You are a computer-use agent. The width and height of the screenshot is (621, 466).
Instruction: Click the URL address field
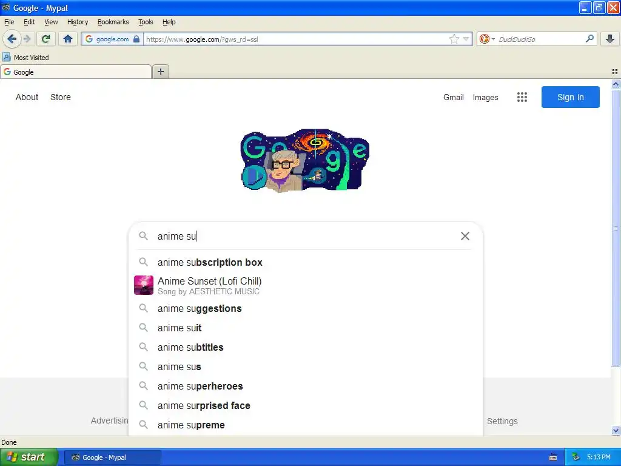(295, 39)
